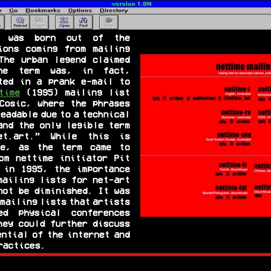Click the 'nettime-see' heading
Image resolution: width=271 pixels, height=271 pixels.
(x=234, y=135)
